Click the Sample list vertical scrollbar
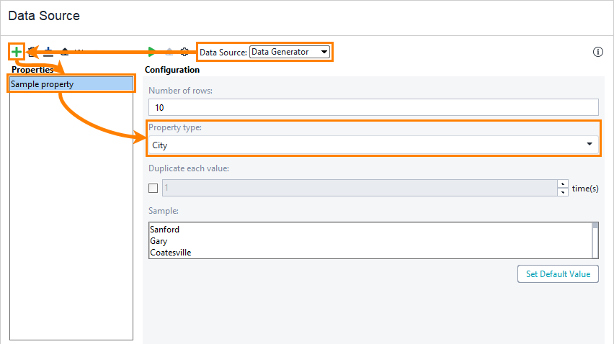The width and height of the screenshot is (614, 344). click(x=595, y=240)
